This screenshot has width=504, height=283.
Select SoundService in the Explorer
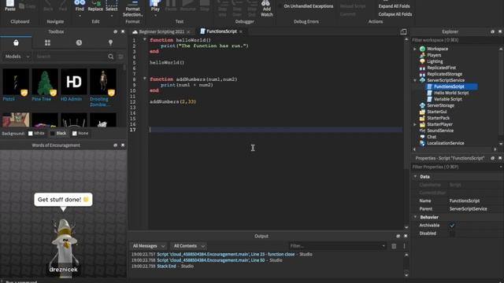(440, 130)
